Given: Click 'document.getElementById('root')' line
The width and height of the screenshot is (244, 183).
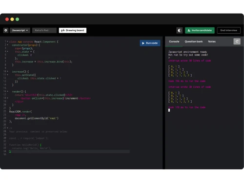Looking at the screenshot, I should pyautogui.click(x=37, y=118).
